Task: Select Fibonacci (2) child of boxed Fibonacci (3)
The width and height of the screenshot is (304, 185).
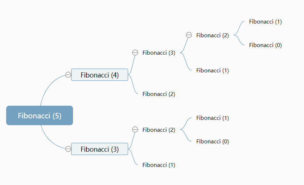Action: (x=159, y=130)
